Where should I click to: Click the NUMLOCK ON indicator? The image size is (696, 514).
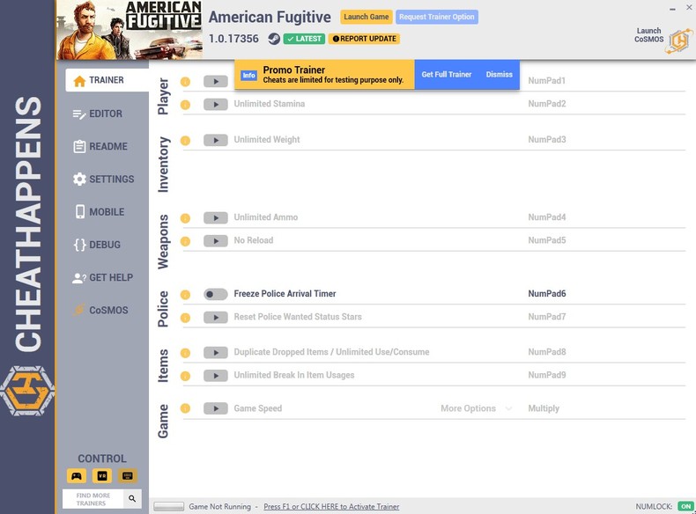click(685, 506)
